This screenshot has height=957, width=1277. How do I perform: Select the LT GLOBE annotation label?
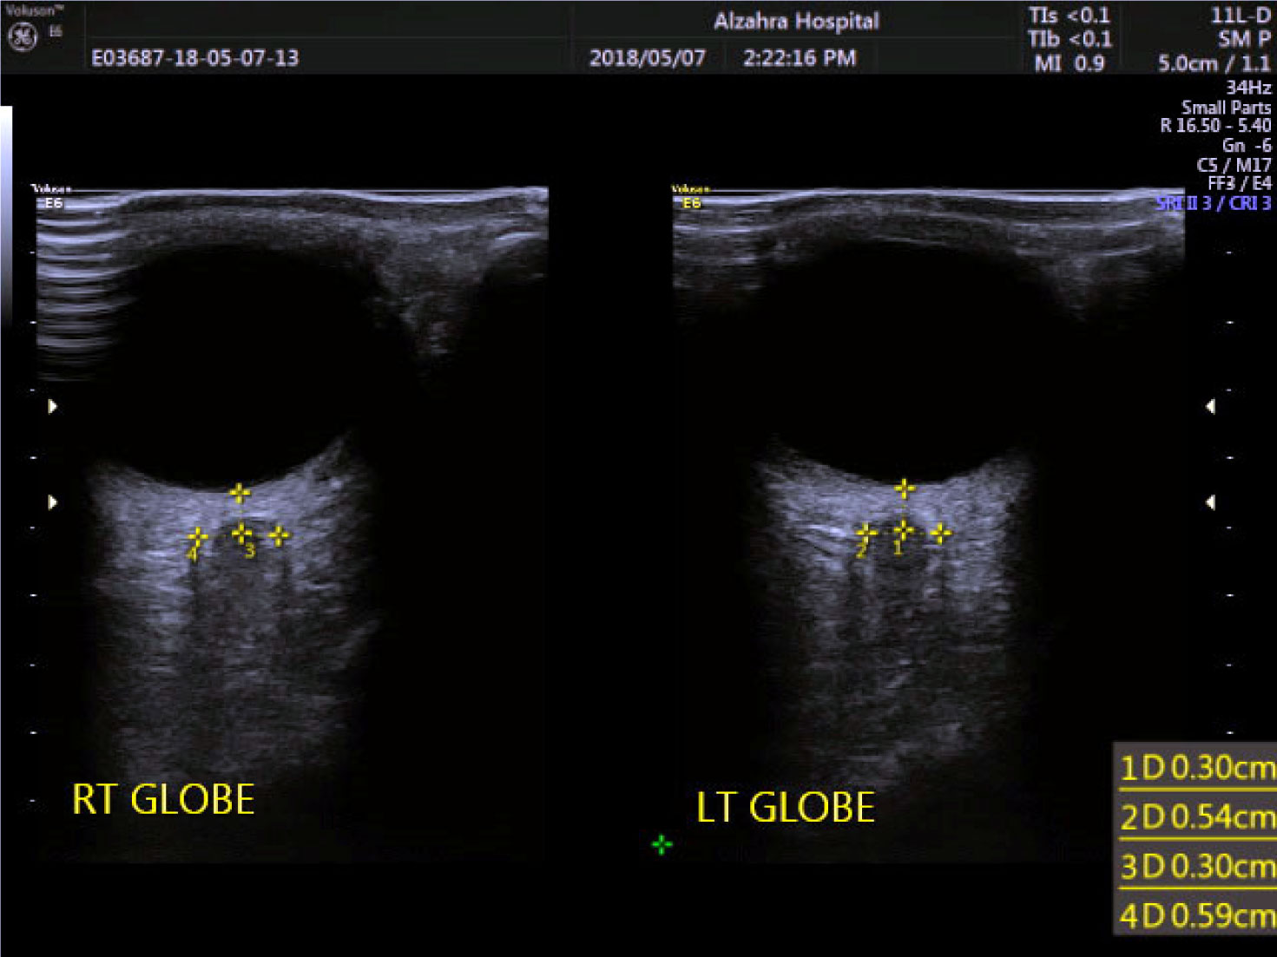tap(786, 807)
